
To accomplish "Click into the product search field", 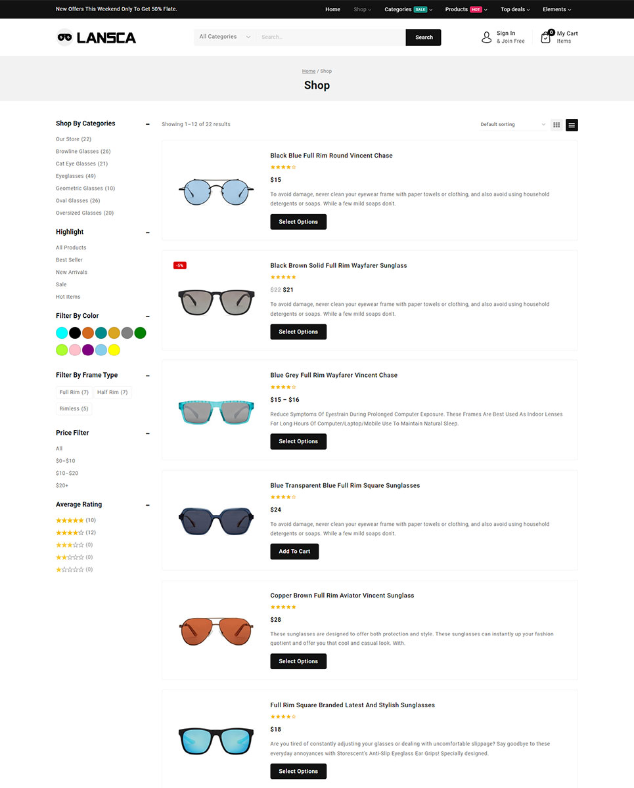I will pos(331,37).
